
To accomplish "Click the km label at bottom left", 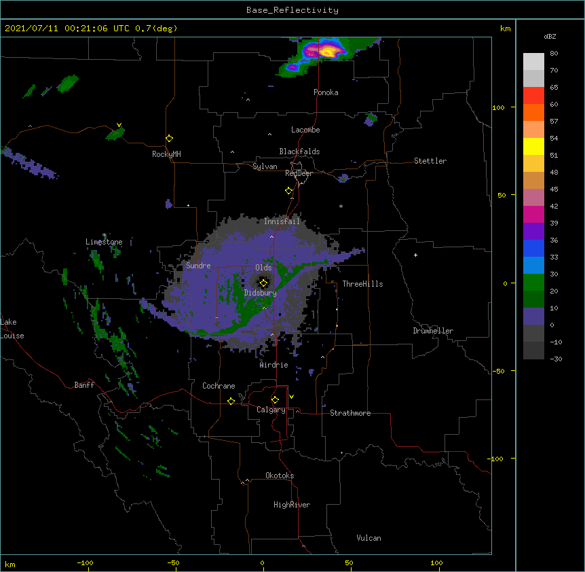I will tap(10, 564).
